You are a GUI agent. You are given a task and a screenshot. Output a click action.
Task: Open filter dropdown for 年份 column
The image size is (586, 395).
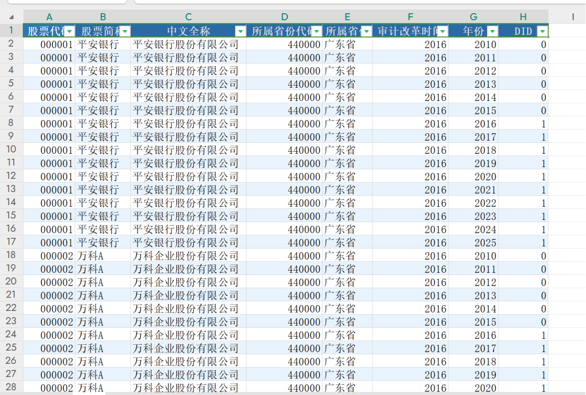(493, 31)
